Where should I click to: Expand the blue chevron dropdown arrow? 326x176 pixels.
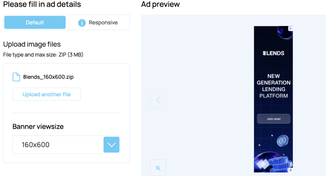click(x=111, y=145)
